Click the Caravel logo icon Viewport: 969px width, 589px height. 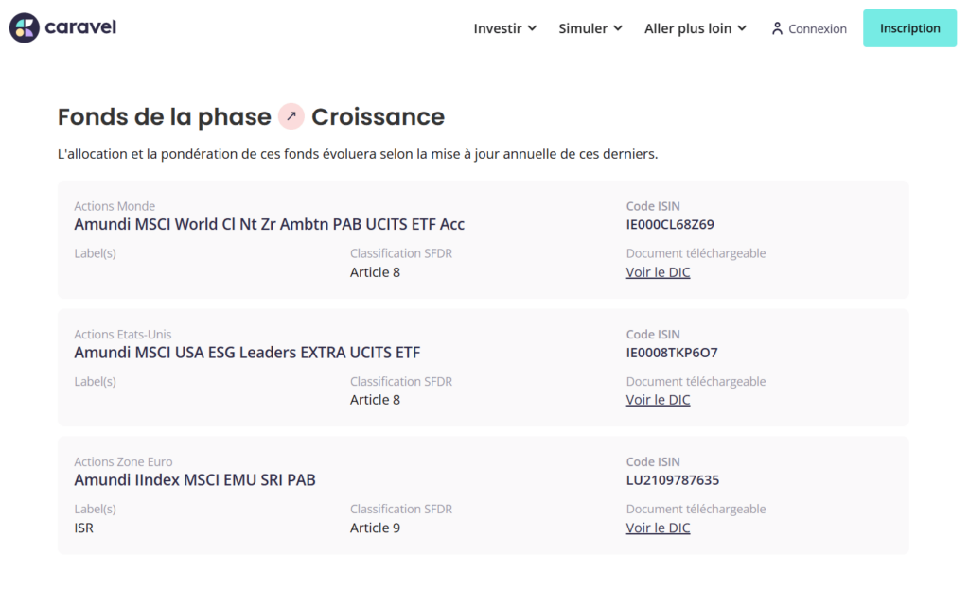(24, 27)
